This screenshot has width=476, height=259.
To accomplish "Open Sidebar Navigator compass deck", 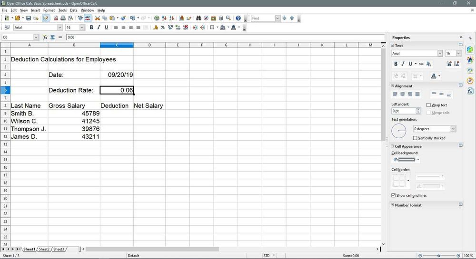I will tap(470, 81).
